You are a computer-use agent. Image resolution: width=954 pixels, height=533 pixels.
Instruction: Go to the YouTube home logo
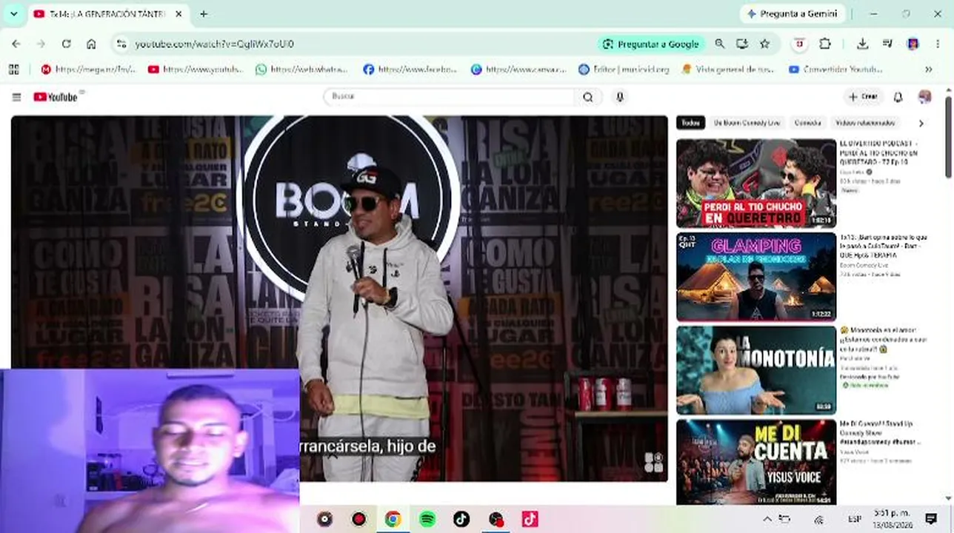tap(56, 97)
